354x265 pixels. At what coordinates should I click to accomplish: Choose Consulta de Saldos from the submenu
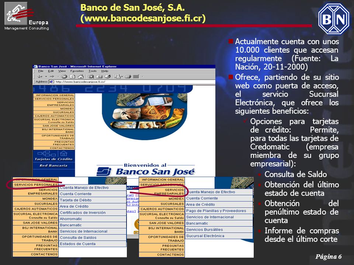coord(93,238)
